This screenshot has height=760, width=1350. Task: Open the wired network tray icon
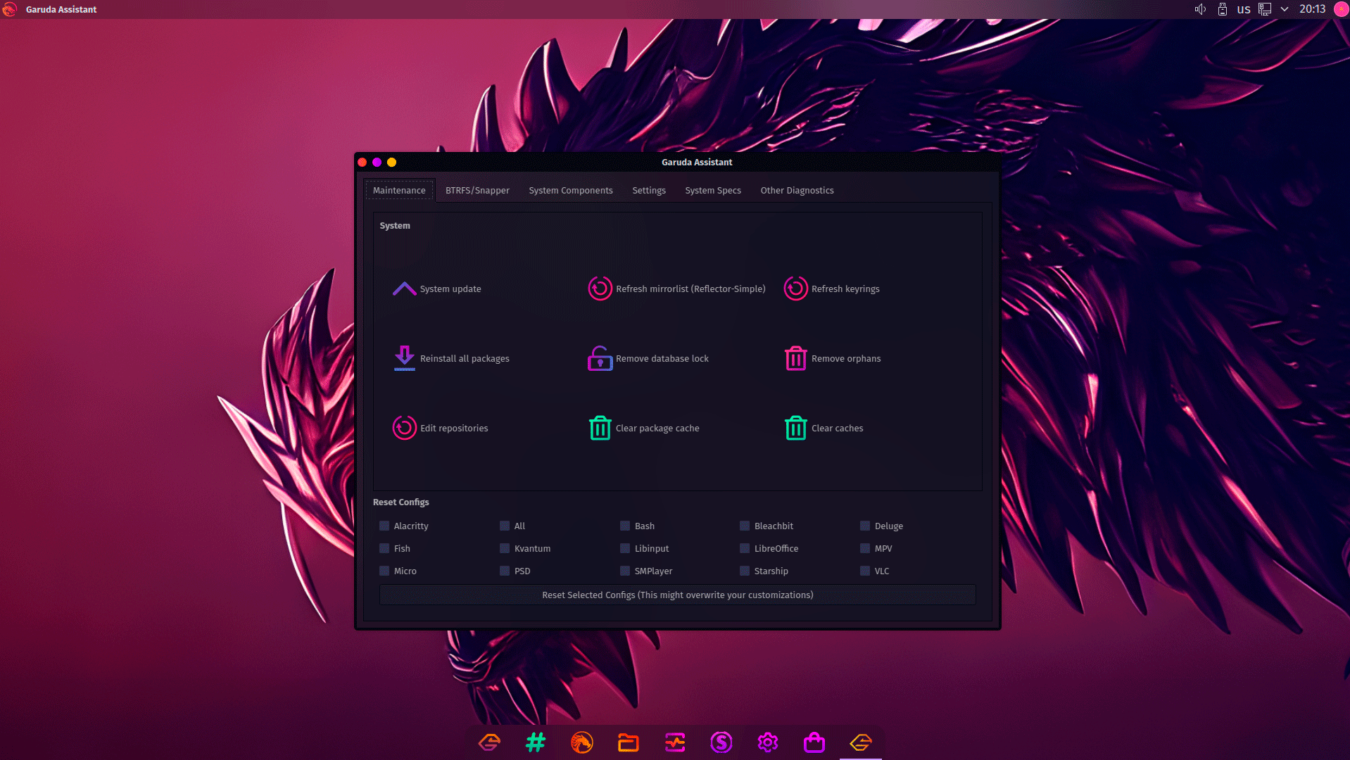coord(1265,9)
